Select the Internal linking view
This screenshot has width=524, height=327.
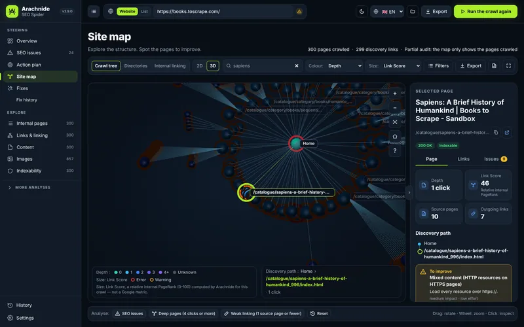tap(170, 66)
